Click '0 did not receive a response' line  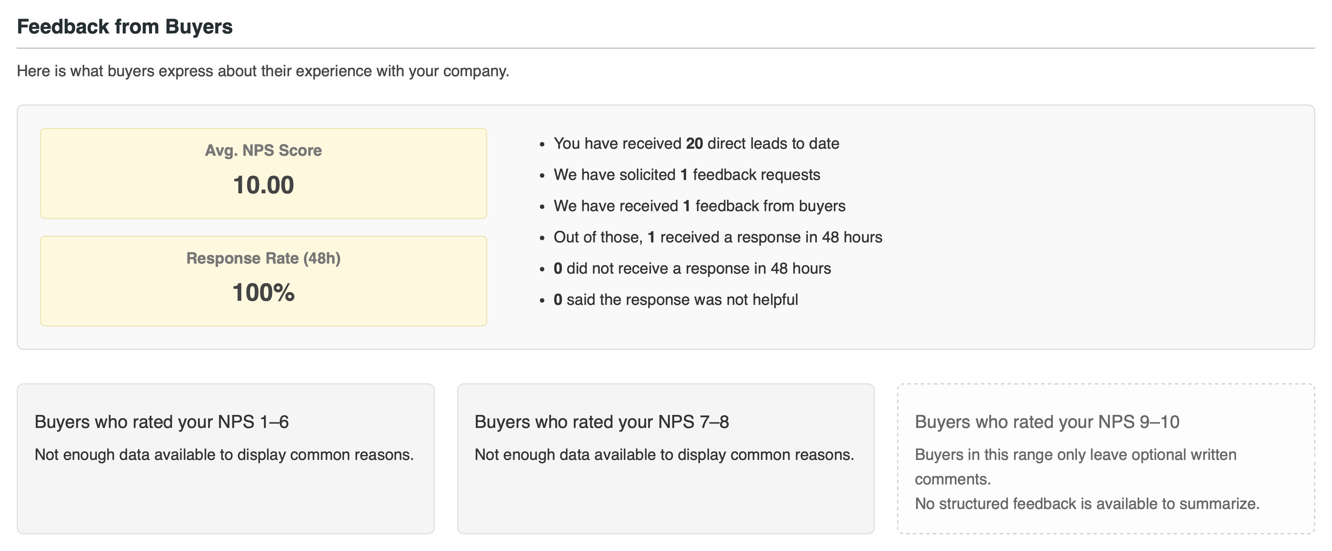[692, 268]
